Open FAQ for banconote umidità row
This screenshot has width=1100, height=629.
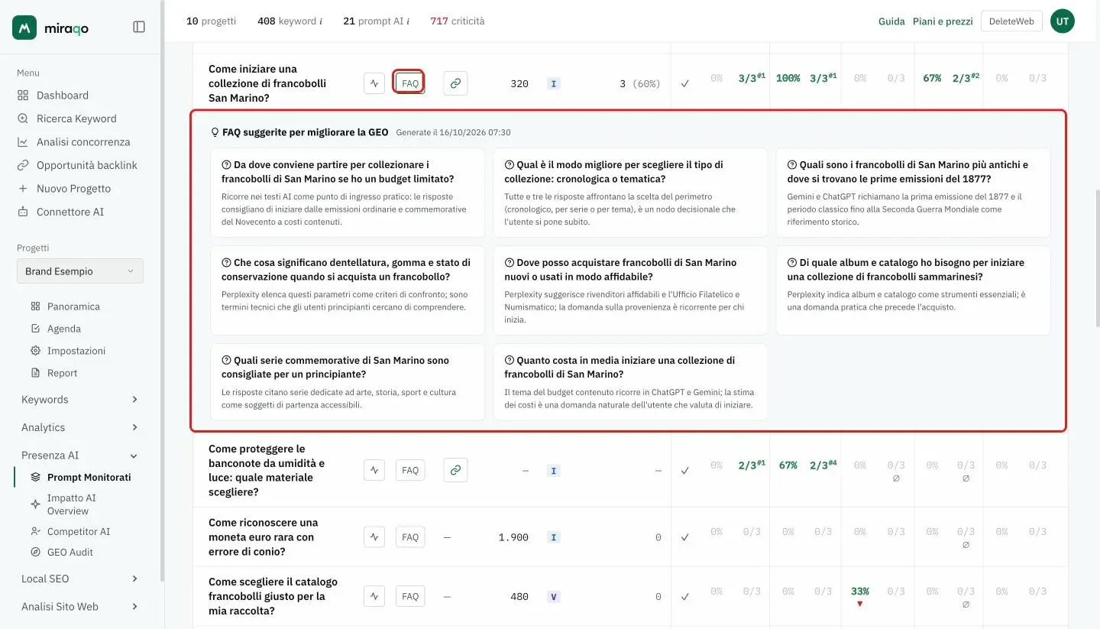coord(410,470)
